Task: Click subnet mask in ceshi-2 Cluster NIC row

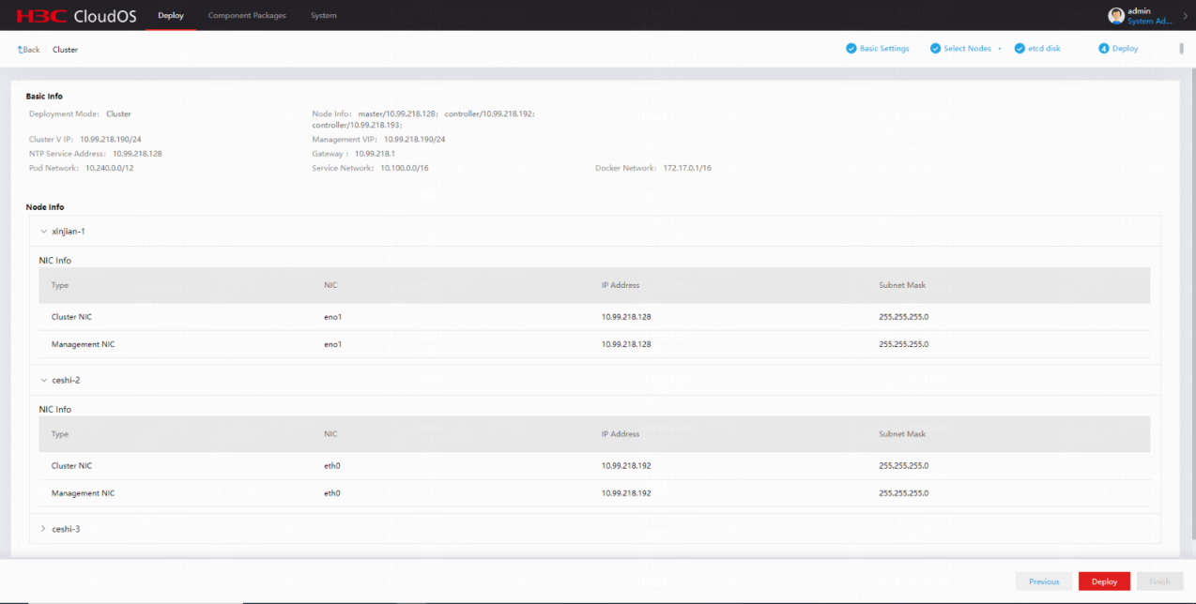Action: 904,466
